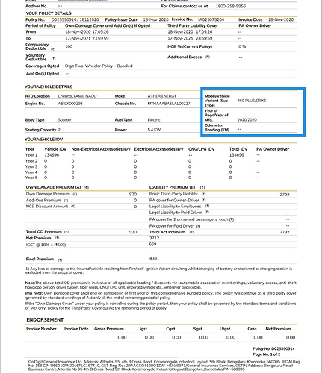The width and height of the screenshot is (322, 373).
Task: Click the 'Total OD Premium' label
Action: click(x=44, y=231)
